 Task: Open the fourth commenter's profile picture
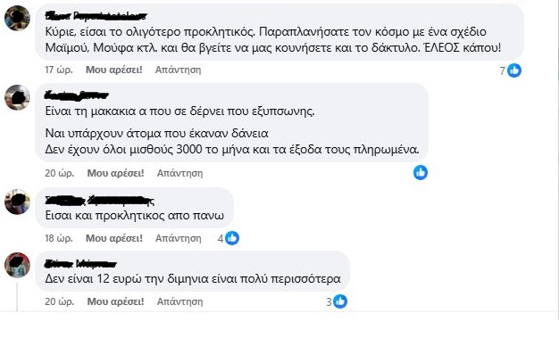tap(17, 265)
